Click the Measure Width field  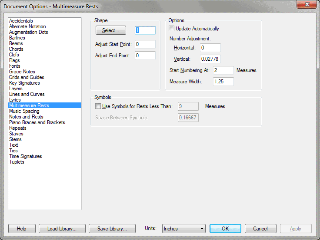tap(223, 82)
